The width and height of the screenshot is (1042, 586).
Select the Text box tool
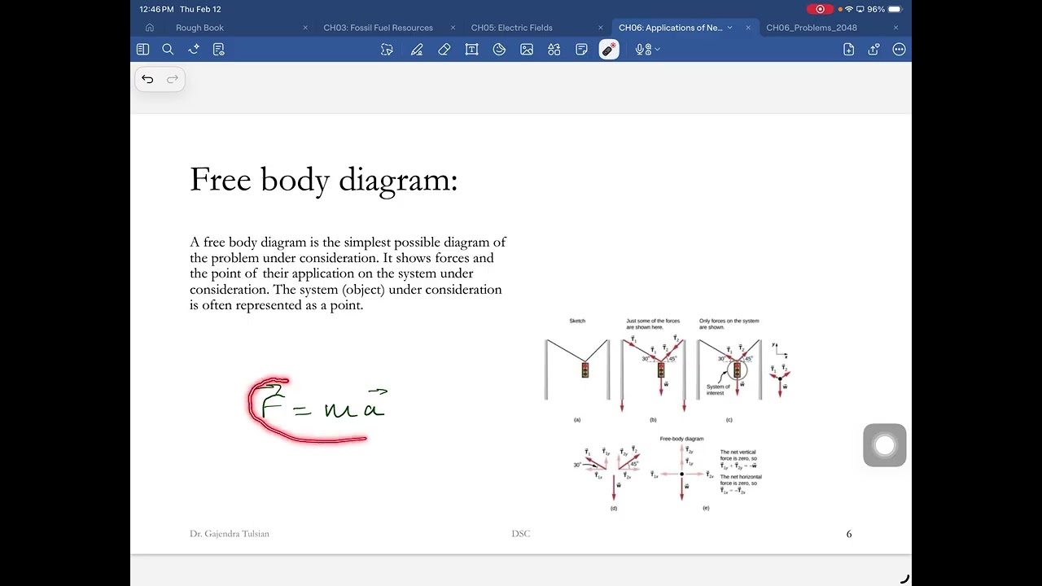[471, 50]
